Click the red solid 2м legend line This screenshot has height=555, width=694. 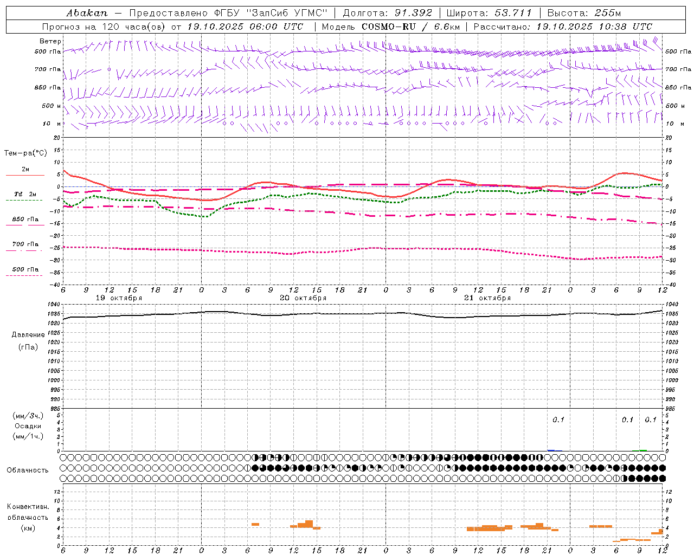click(x=25, y=175)
